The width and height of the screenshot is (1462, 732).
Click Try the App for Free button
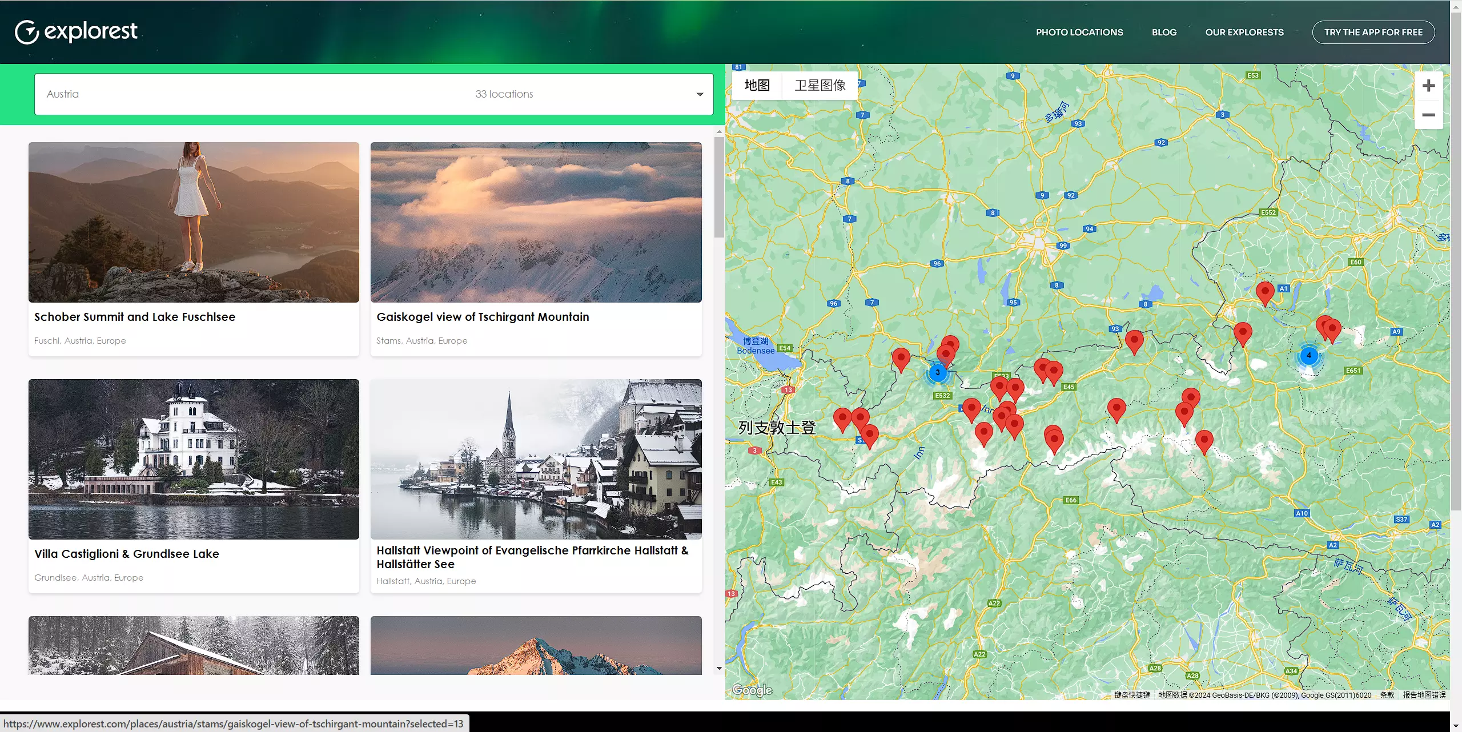click(1373, 33)
